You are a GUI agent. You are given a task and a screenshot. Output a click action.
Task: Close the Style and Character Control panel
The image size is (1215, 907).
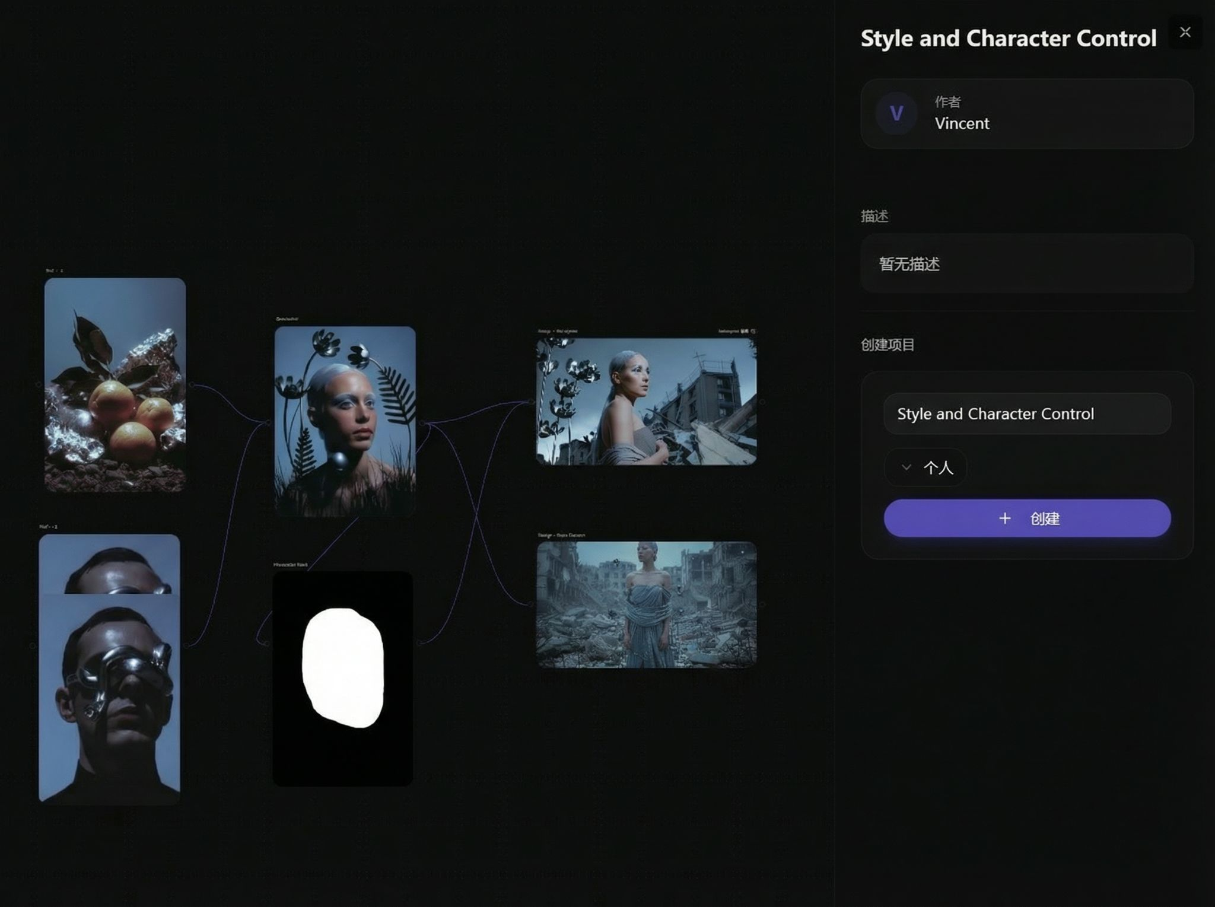[1185, 33]
